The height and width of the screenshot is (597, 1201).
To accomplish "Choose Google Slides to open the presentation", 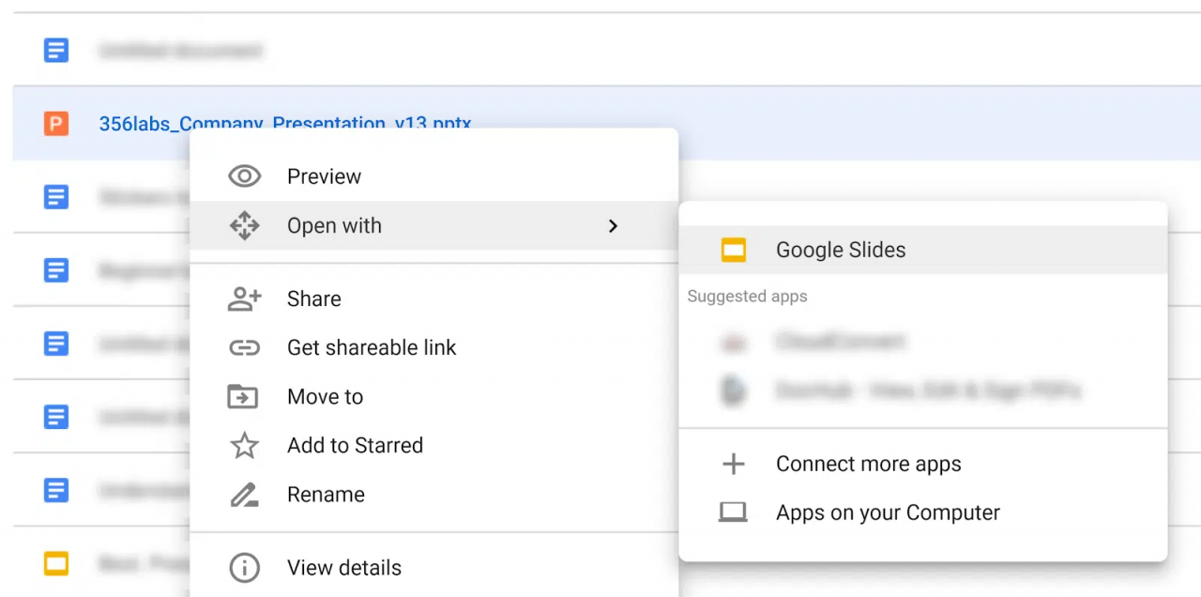I will coord(841,249).
